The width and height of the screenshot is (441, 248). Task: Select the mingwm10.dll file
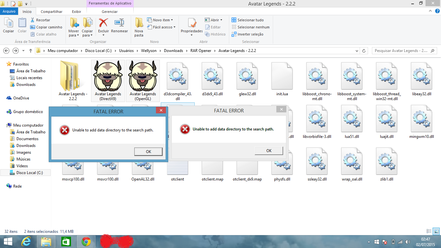point(422,122)
